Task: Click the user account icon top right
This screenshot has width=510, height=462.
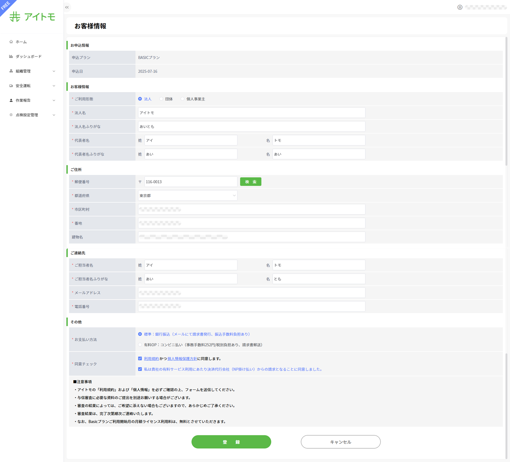Action: [460, 7]
